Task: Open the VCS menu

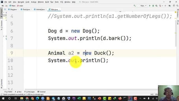Action: pyautogui.click(x=62, y=2)
